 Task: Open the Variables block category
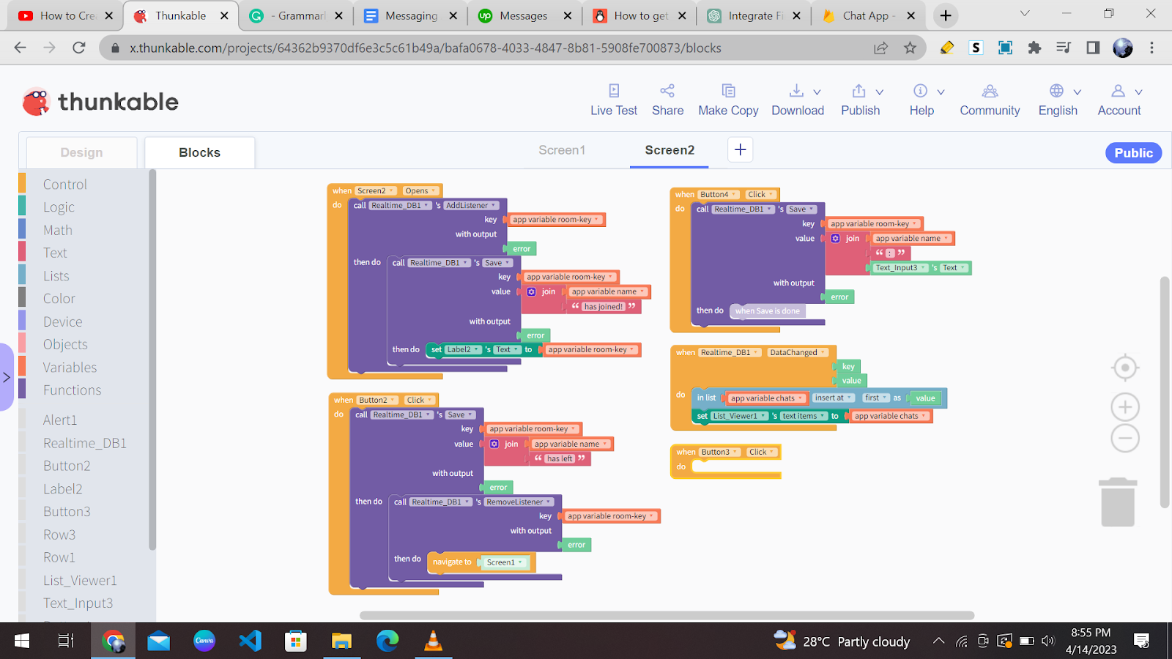70,368
